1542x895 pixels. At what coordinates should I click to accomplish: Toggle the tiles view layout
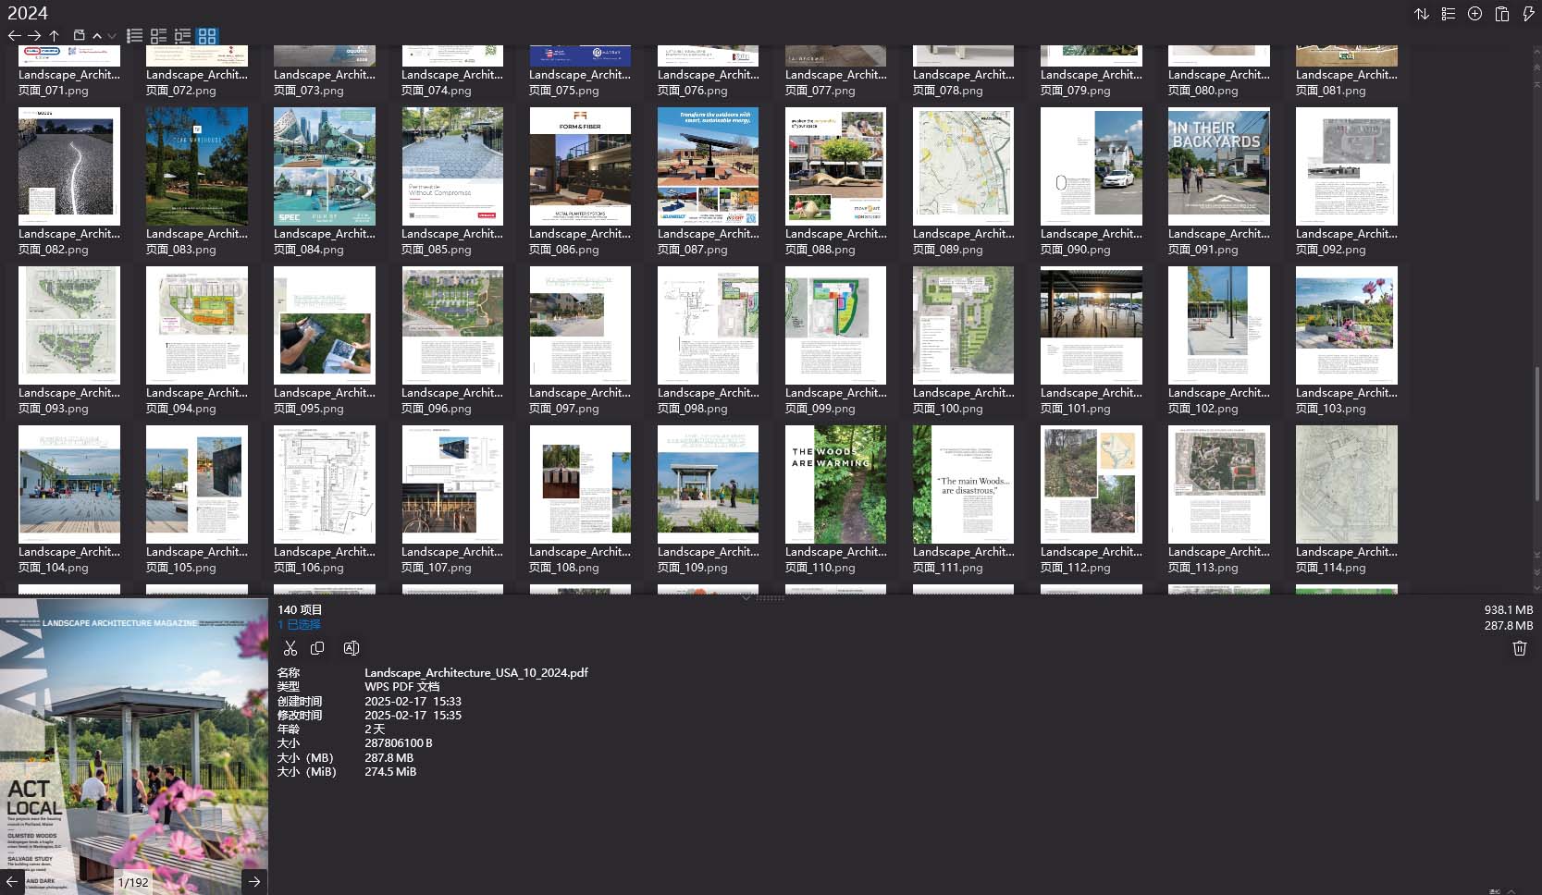(x=158, y=36)
